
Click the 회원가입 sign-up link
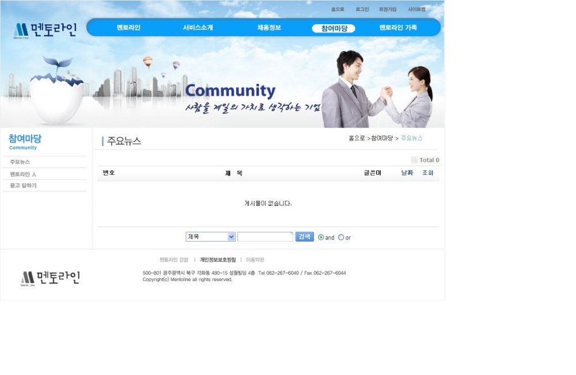click(x=388, y=9)
